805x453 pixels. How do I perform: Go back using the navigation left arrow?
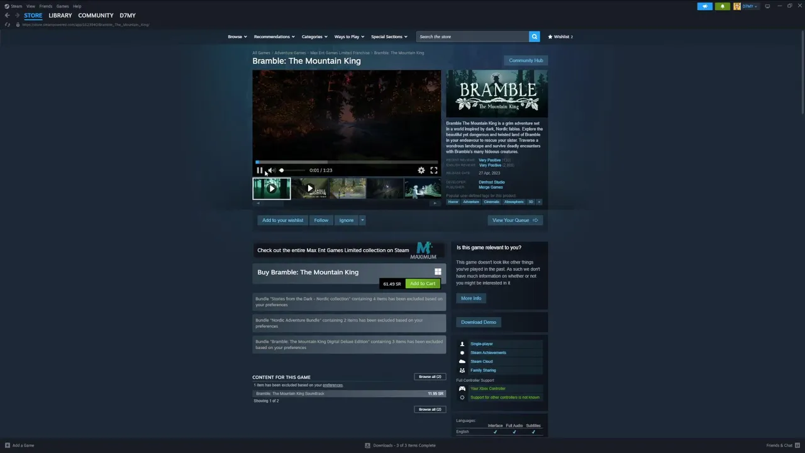coord(8,15)
